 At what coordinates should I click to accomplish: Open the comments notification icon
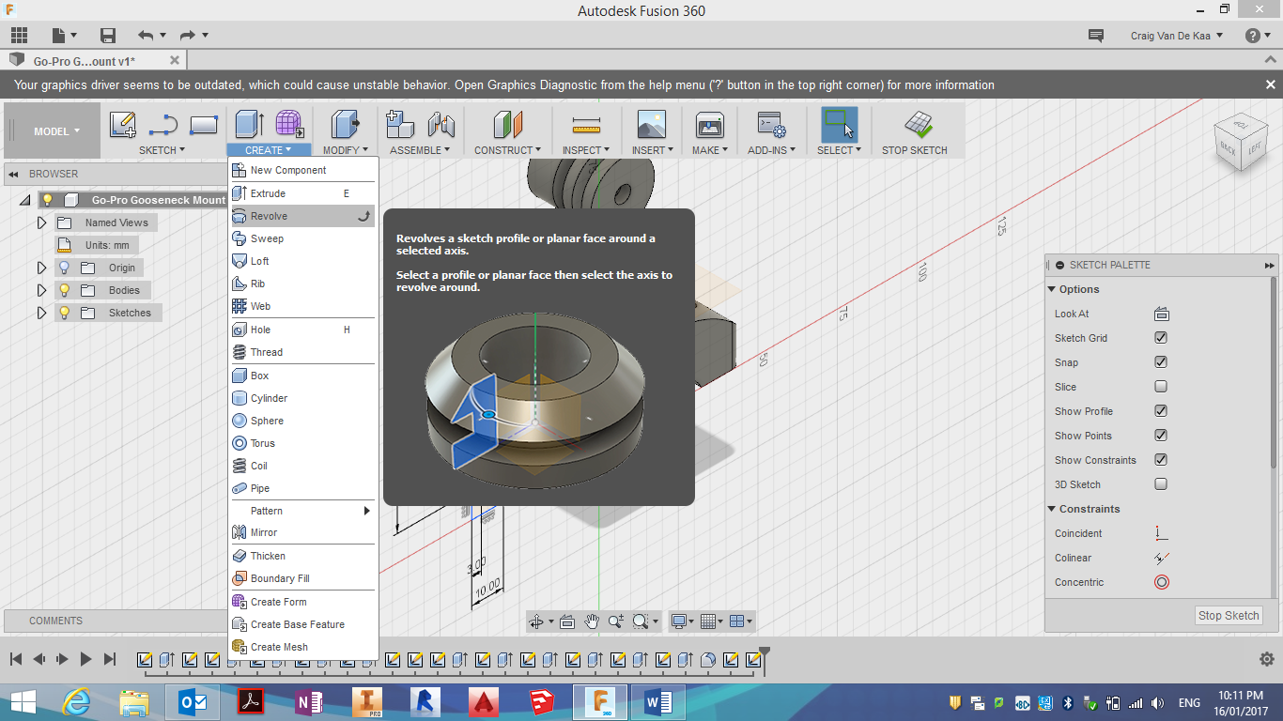(x=1095, y=36)
